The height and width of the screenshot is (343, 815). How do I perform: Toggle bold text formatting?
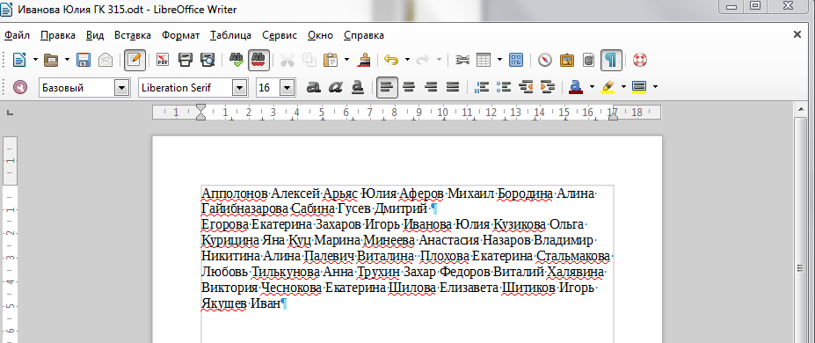pyautogui.click(x=313, y=87)
